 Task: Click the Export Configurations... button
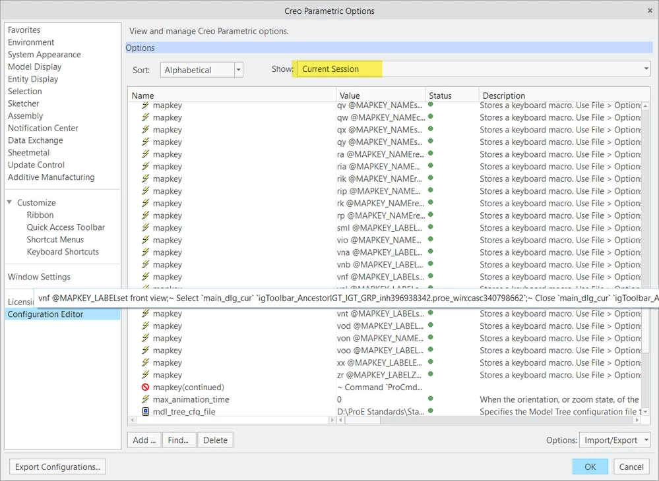pos(57,467)
